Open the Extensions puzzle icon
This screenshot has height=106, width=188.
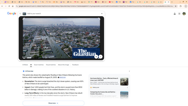(x=181, y=6)
